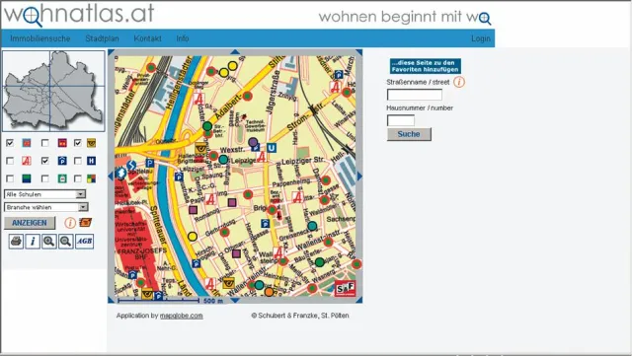Pan map diagonally using top-right corner arrow
Image resolution: width=632 pixels, height=356 pixels.
tap(359, 52)
